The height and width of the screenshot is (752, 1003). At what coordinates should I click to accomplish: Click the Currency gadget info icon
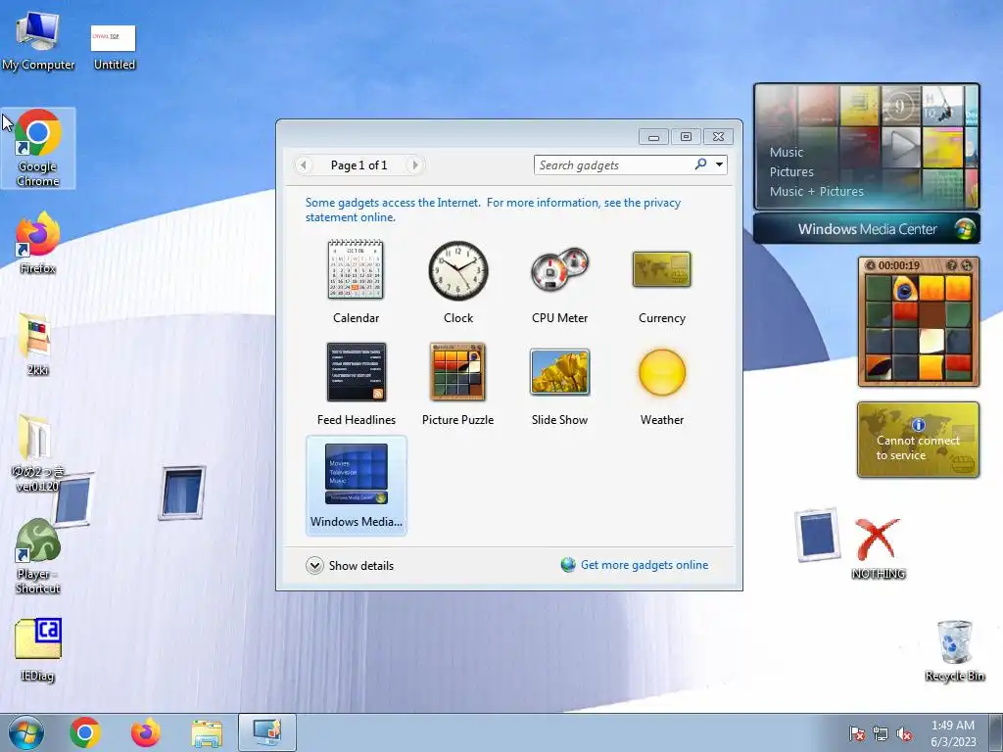[x=918, y=425]
